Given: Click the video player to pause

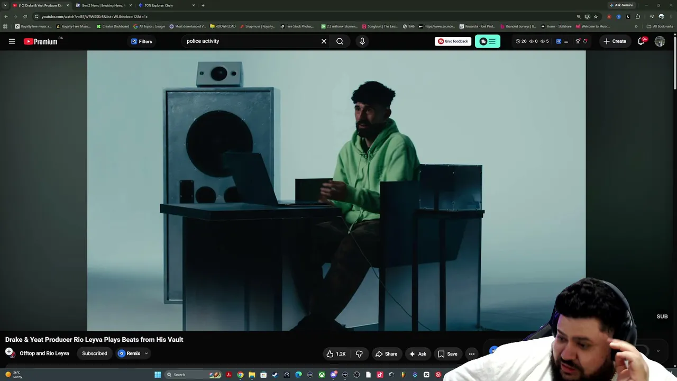Looking at the screenshot, I should tap(336, 190).
